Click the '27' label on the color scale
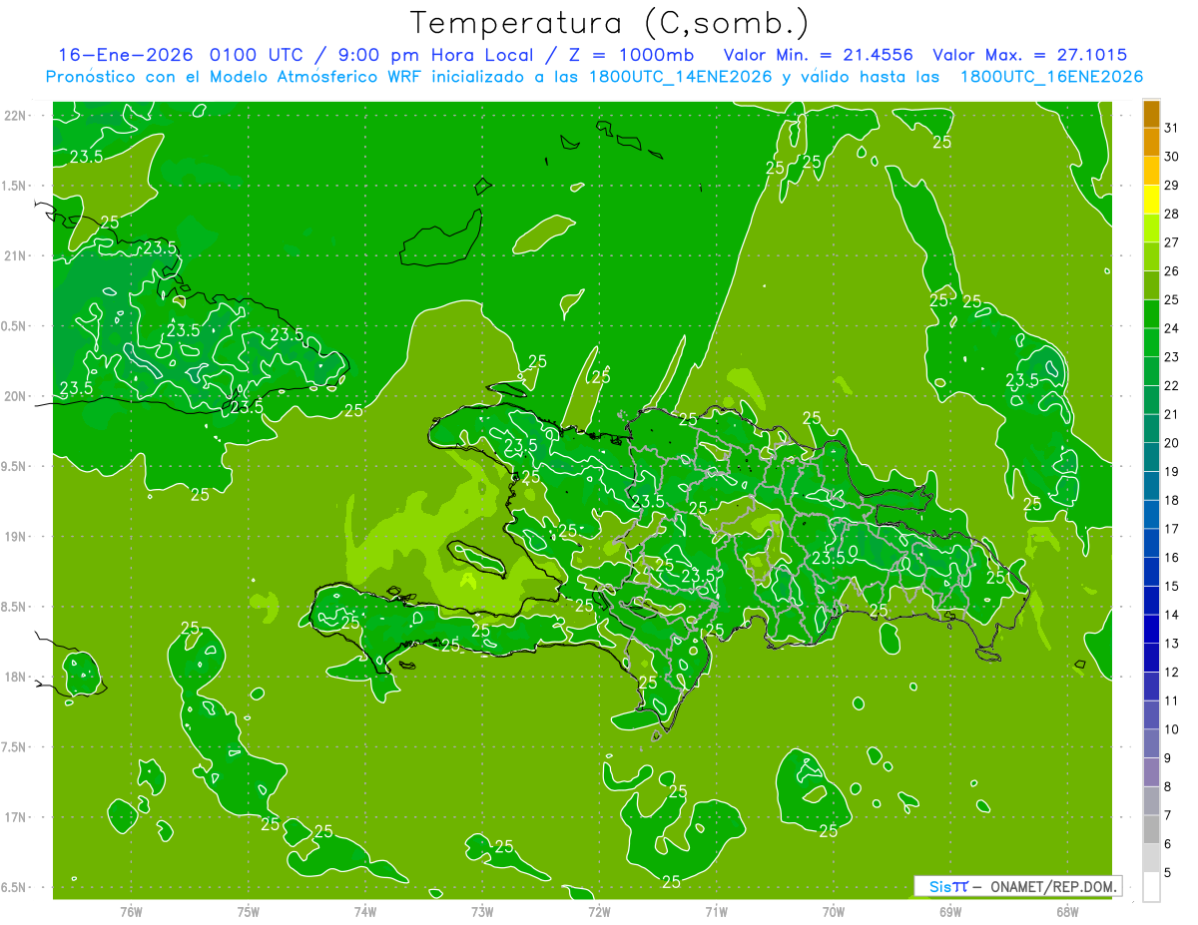The image size is (1198, 925). [x=1172, y=242]
